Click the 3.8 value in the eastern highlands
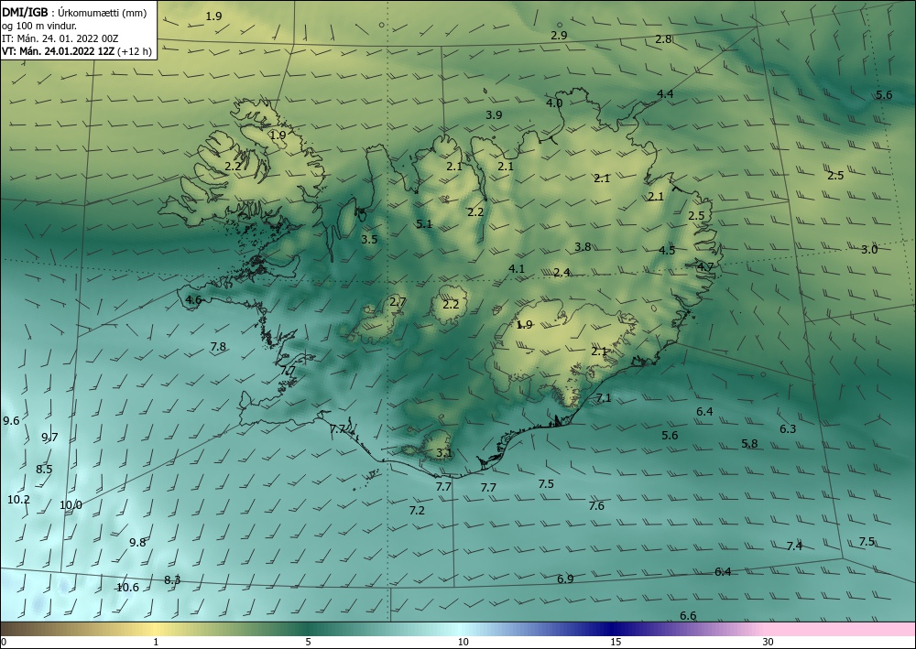 tap(583, 246)
